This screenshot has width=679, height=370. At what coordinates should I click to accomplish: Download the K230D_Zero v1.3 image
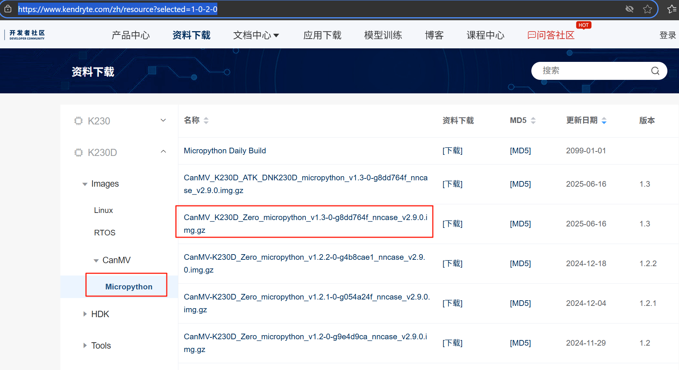(x=453, y=224)
